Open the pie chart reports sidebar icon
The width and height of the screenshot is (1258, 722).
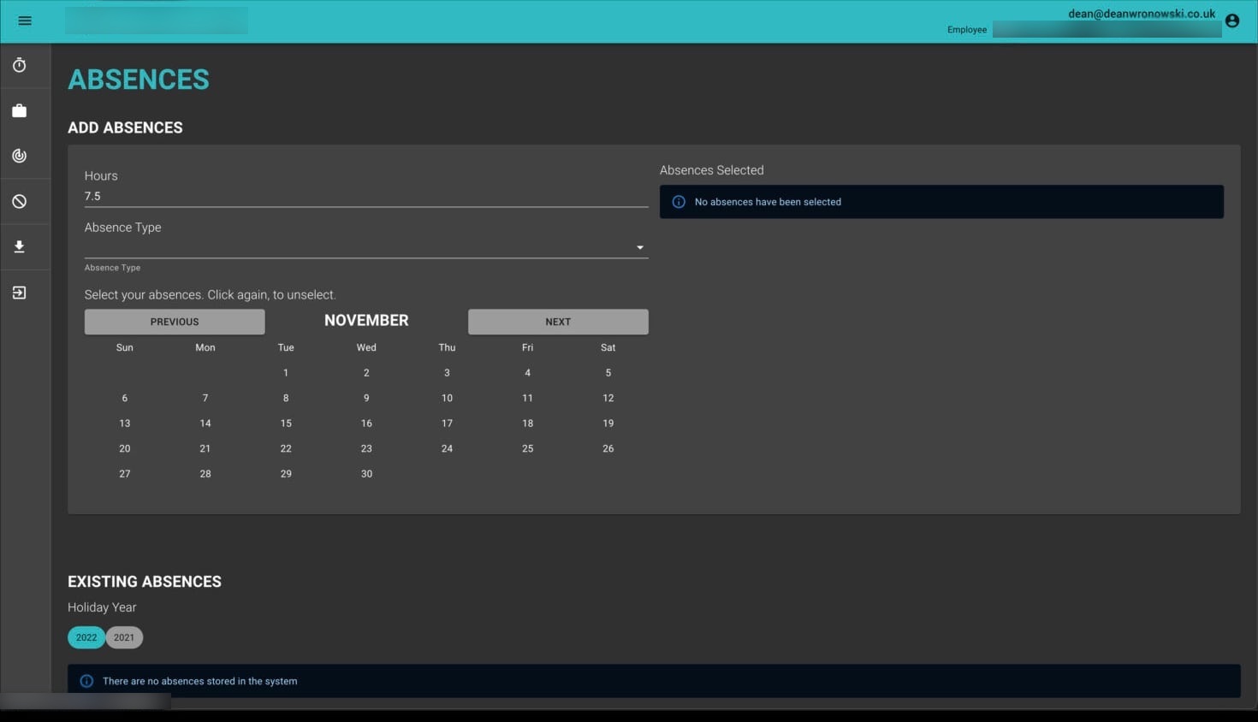[x=19, y=156]
